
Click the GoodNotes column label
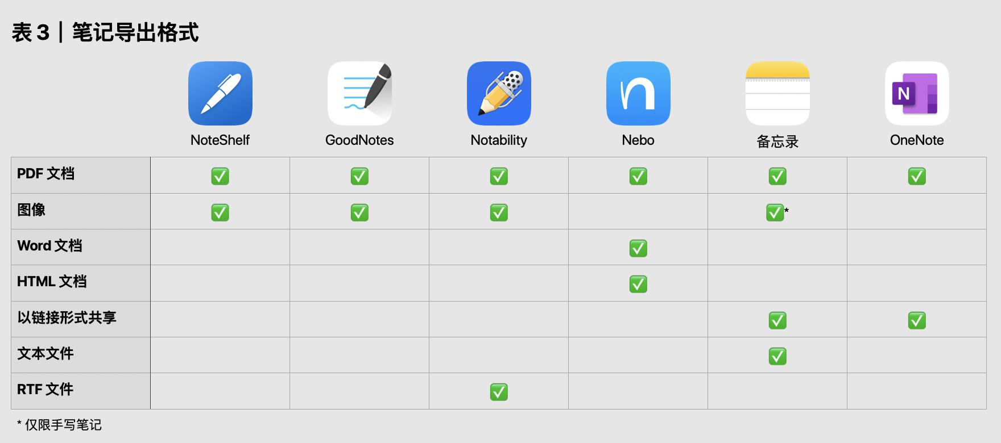(x=359, y=140)
